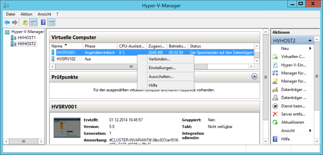The height and width of the screenshot is (155, 323).
Task: Sort by the Name column header
Action: [x=66, y=46]
